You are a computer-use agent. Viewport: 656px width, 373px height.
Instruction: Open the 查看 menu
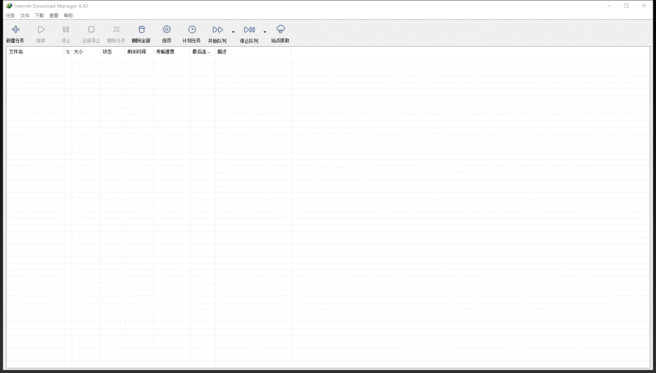pos(54,15)
